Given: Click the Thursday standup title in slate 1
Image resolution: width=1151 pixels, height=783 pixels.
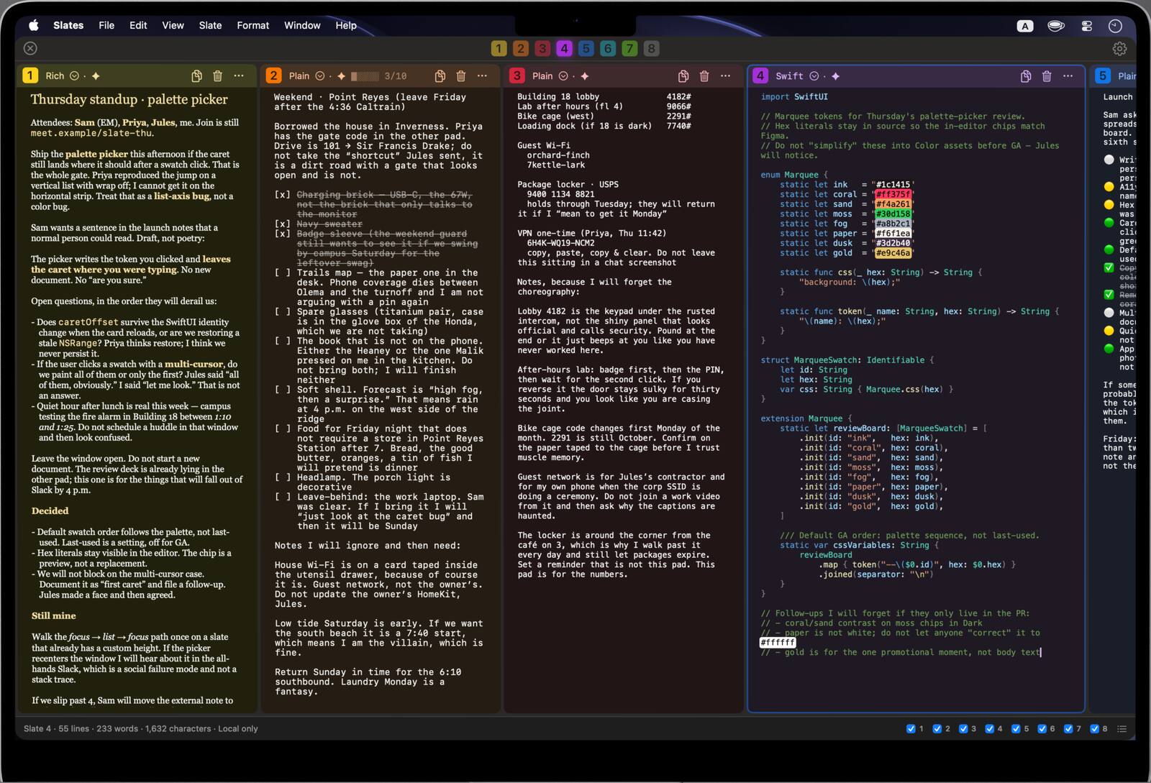Looking at the screenshot, I should pos(129,99).
